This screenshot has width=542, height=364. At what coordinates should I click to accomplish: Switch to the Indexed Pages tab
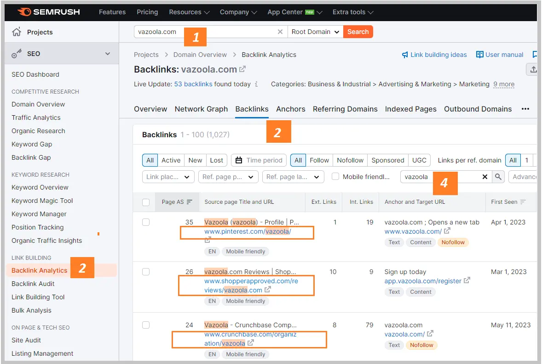pos(411,109)
